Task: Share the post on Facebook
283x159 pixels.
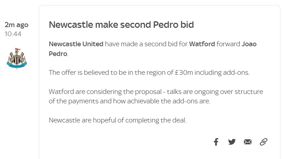Action: pos(216,142)
